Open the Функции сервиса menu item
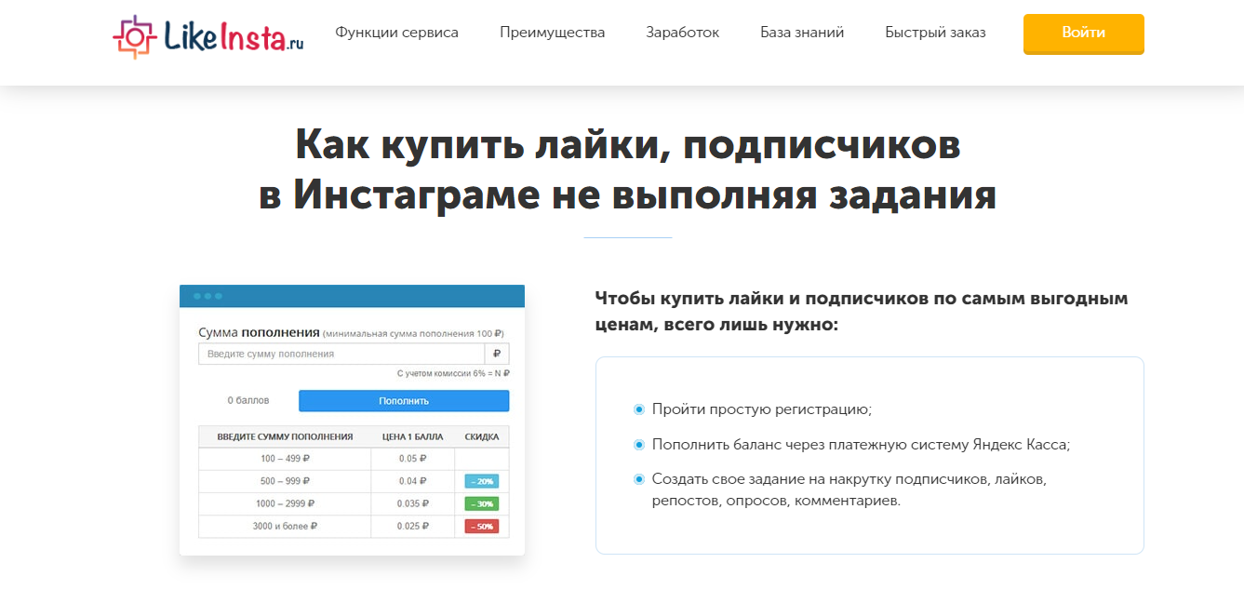 pyautogui.click(x=397, y=33)
